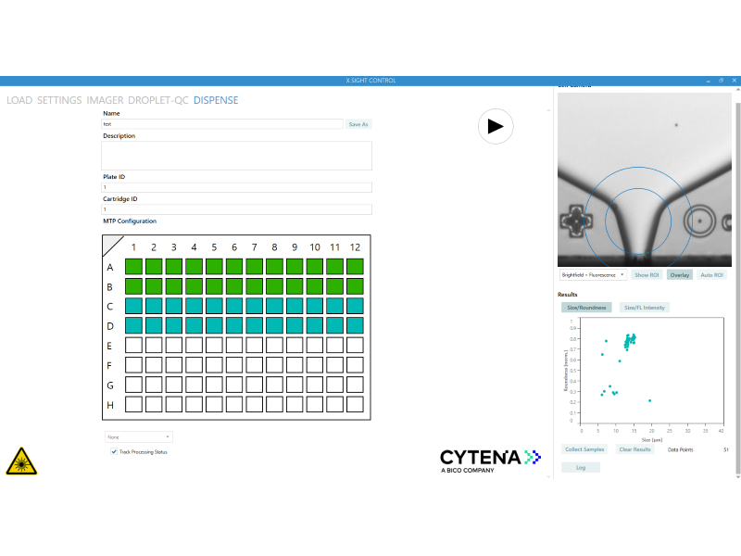Screen dimensions: 741x556
Task: Switch to the SETTINGS tab
Action: (59, 100)
